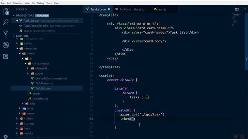
Task: Open the Debug view icon
Action: pos(6,45)
